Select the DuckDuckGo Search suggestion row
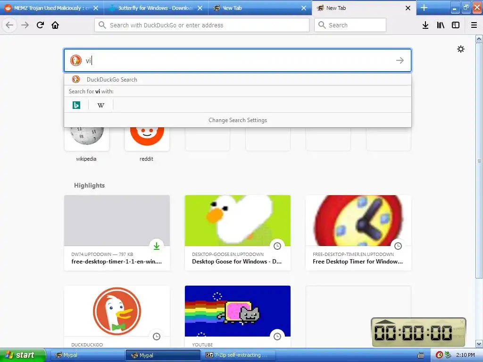The width and height of the screenshot is (483, 362). 238,79
